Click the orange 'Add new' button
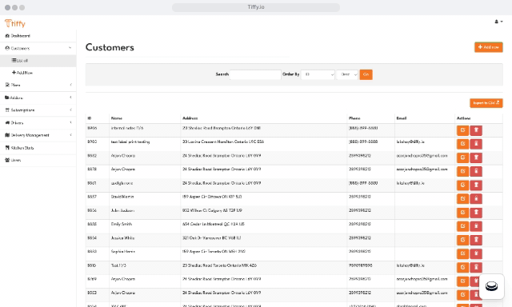The image size is (512, 307). [x=489, y=47]
